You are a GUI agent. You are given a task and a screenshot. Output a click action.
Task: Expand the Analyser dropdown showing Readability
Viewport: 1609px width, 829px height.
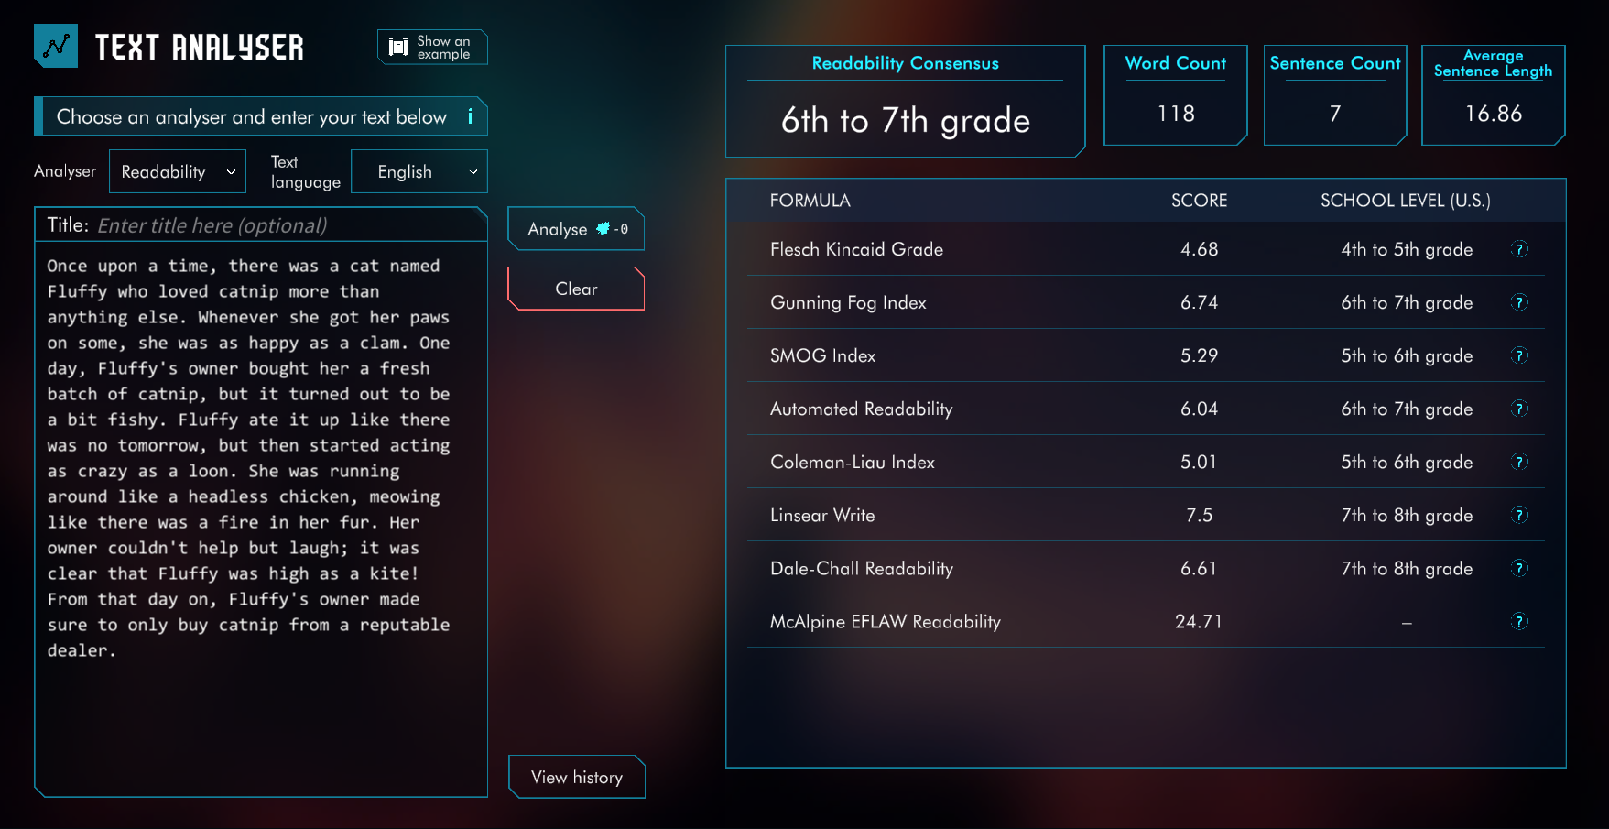pyautogui.click(x=178, y=171)
